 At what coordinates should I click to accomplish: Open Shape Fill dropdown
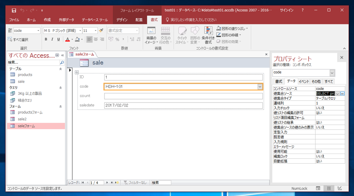(x=232, y=28)
